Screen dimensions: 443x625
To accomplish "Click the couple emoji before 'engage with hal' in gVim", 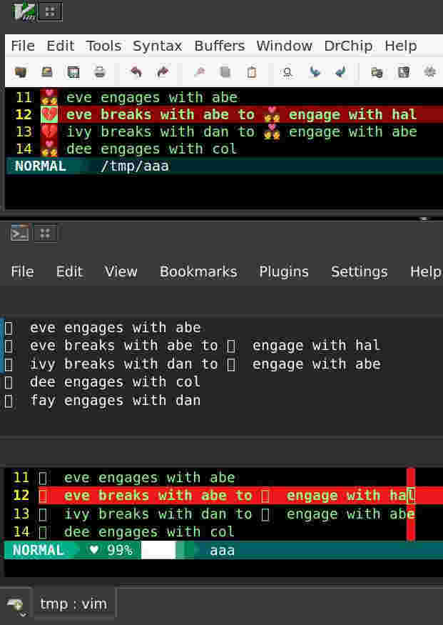I will (272, 115).
